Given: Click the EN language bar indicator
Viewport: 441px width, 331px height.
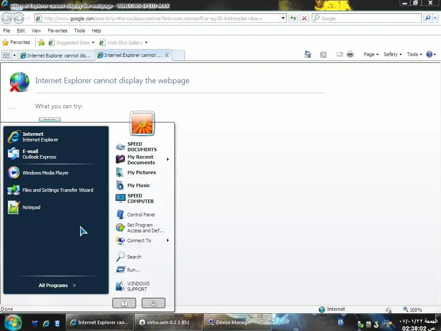Looking at the screenshot, I should coord(340,322).
